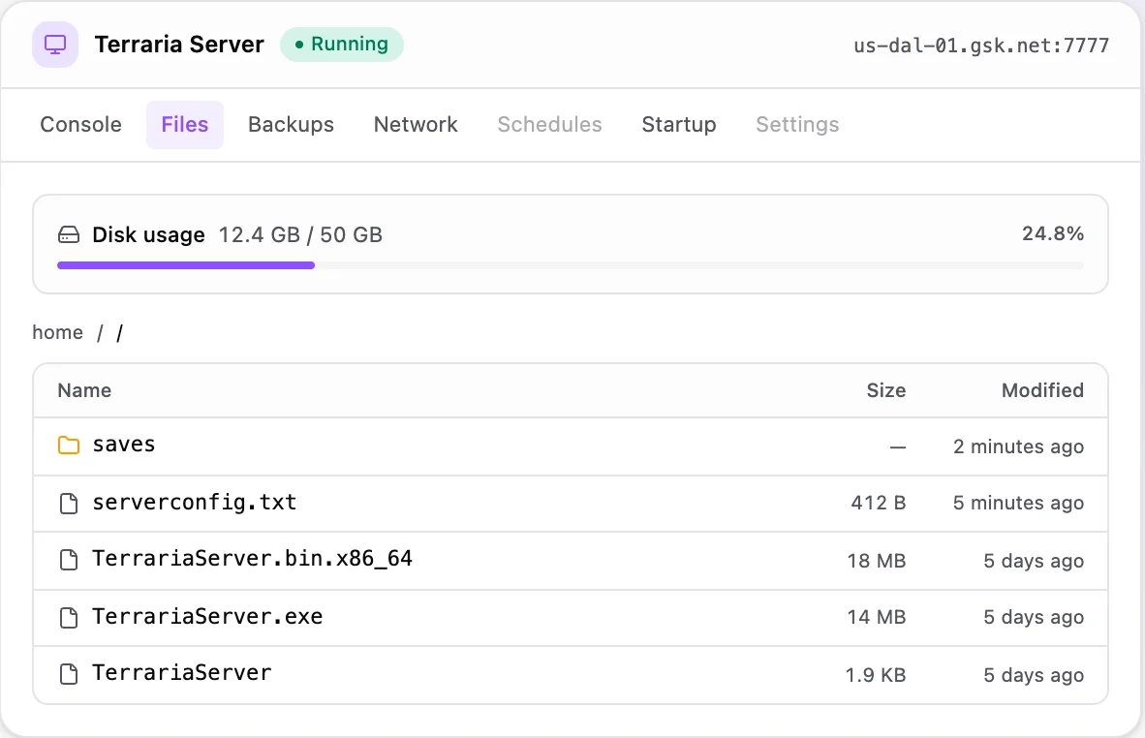
Task: Sort files by the Size column header
Action: (885, 390)
